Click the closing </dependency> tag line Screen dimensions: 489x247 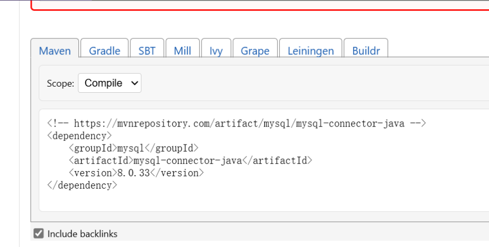pyautogui.click(x=82, y=186)
